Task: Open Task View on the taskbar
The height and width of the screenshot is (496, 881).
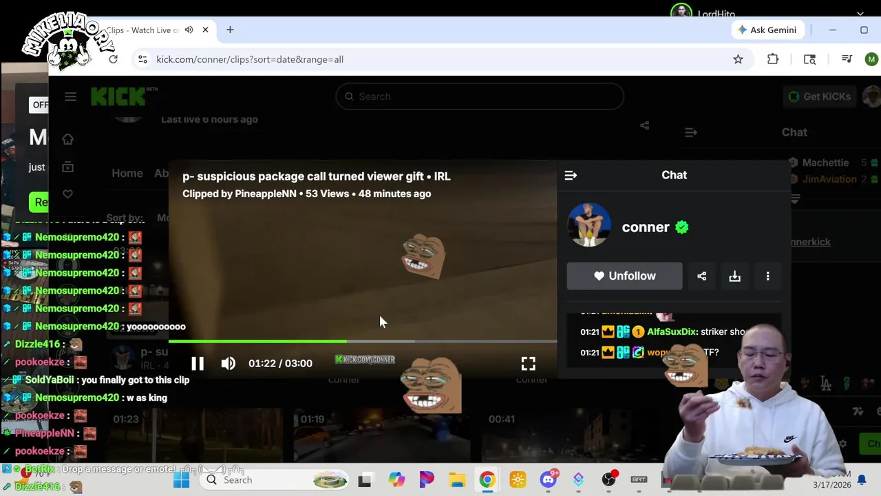Action: 364,480
